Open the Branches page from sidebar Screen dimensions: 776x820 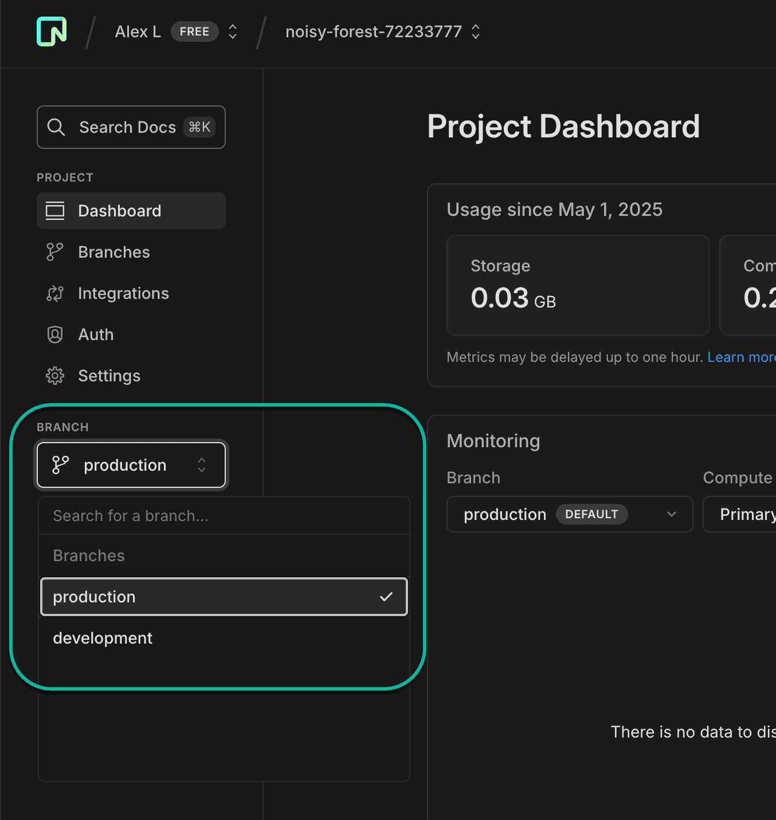pyautogui.click(x=113, y=251)
